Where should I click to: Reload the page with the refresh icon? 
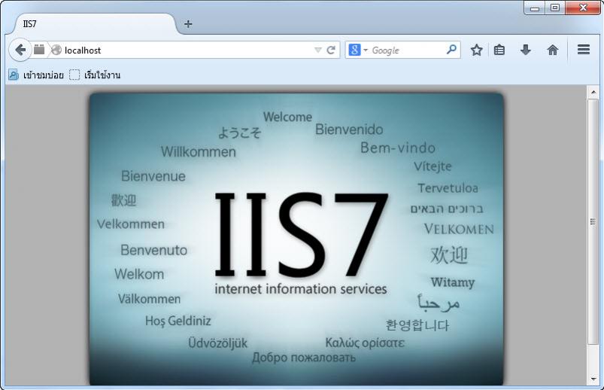pos(331,50)
